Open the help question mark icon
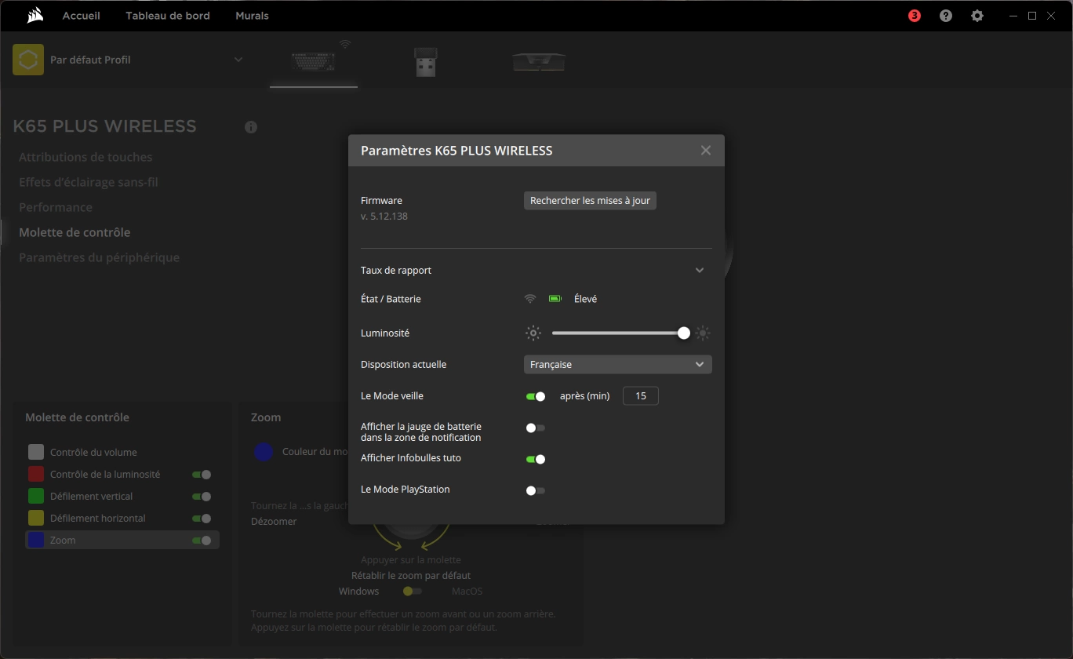This screenshot has width=1073, height=659. click(946, 16)
